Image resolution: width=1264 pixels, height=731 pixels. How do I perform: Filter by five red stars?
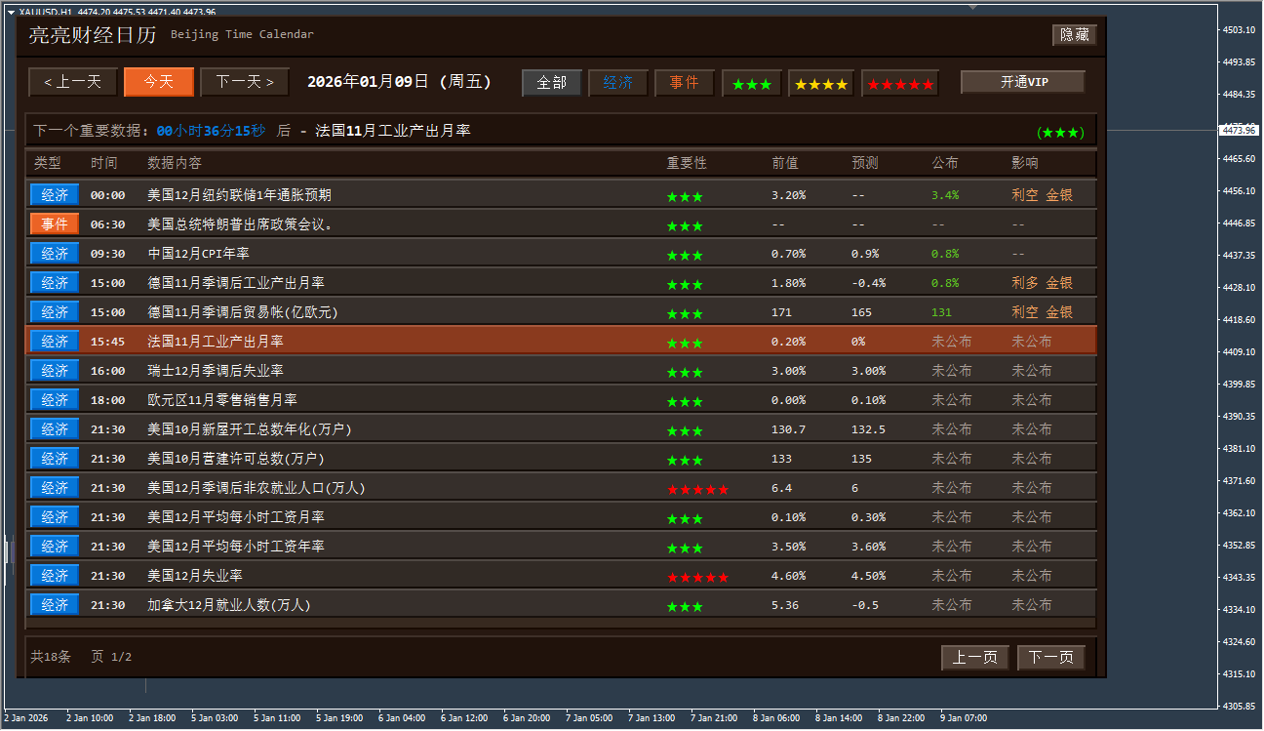[x=899, y=84]
